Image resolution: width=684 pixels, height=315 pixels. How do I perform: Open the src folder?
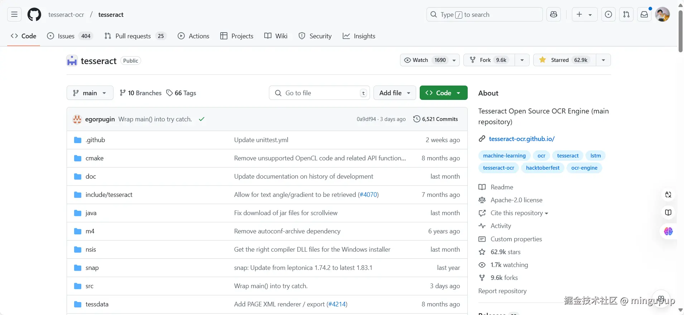click(x=90, y=286)
